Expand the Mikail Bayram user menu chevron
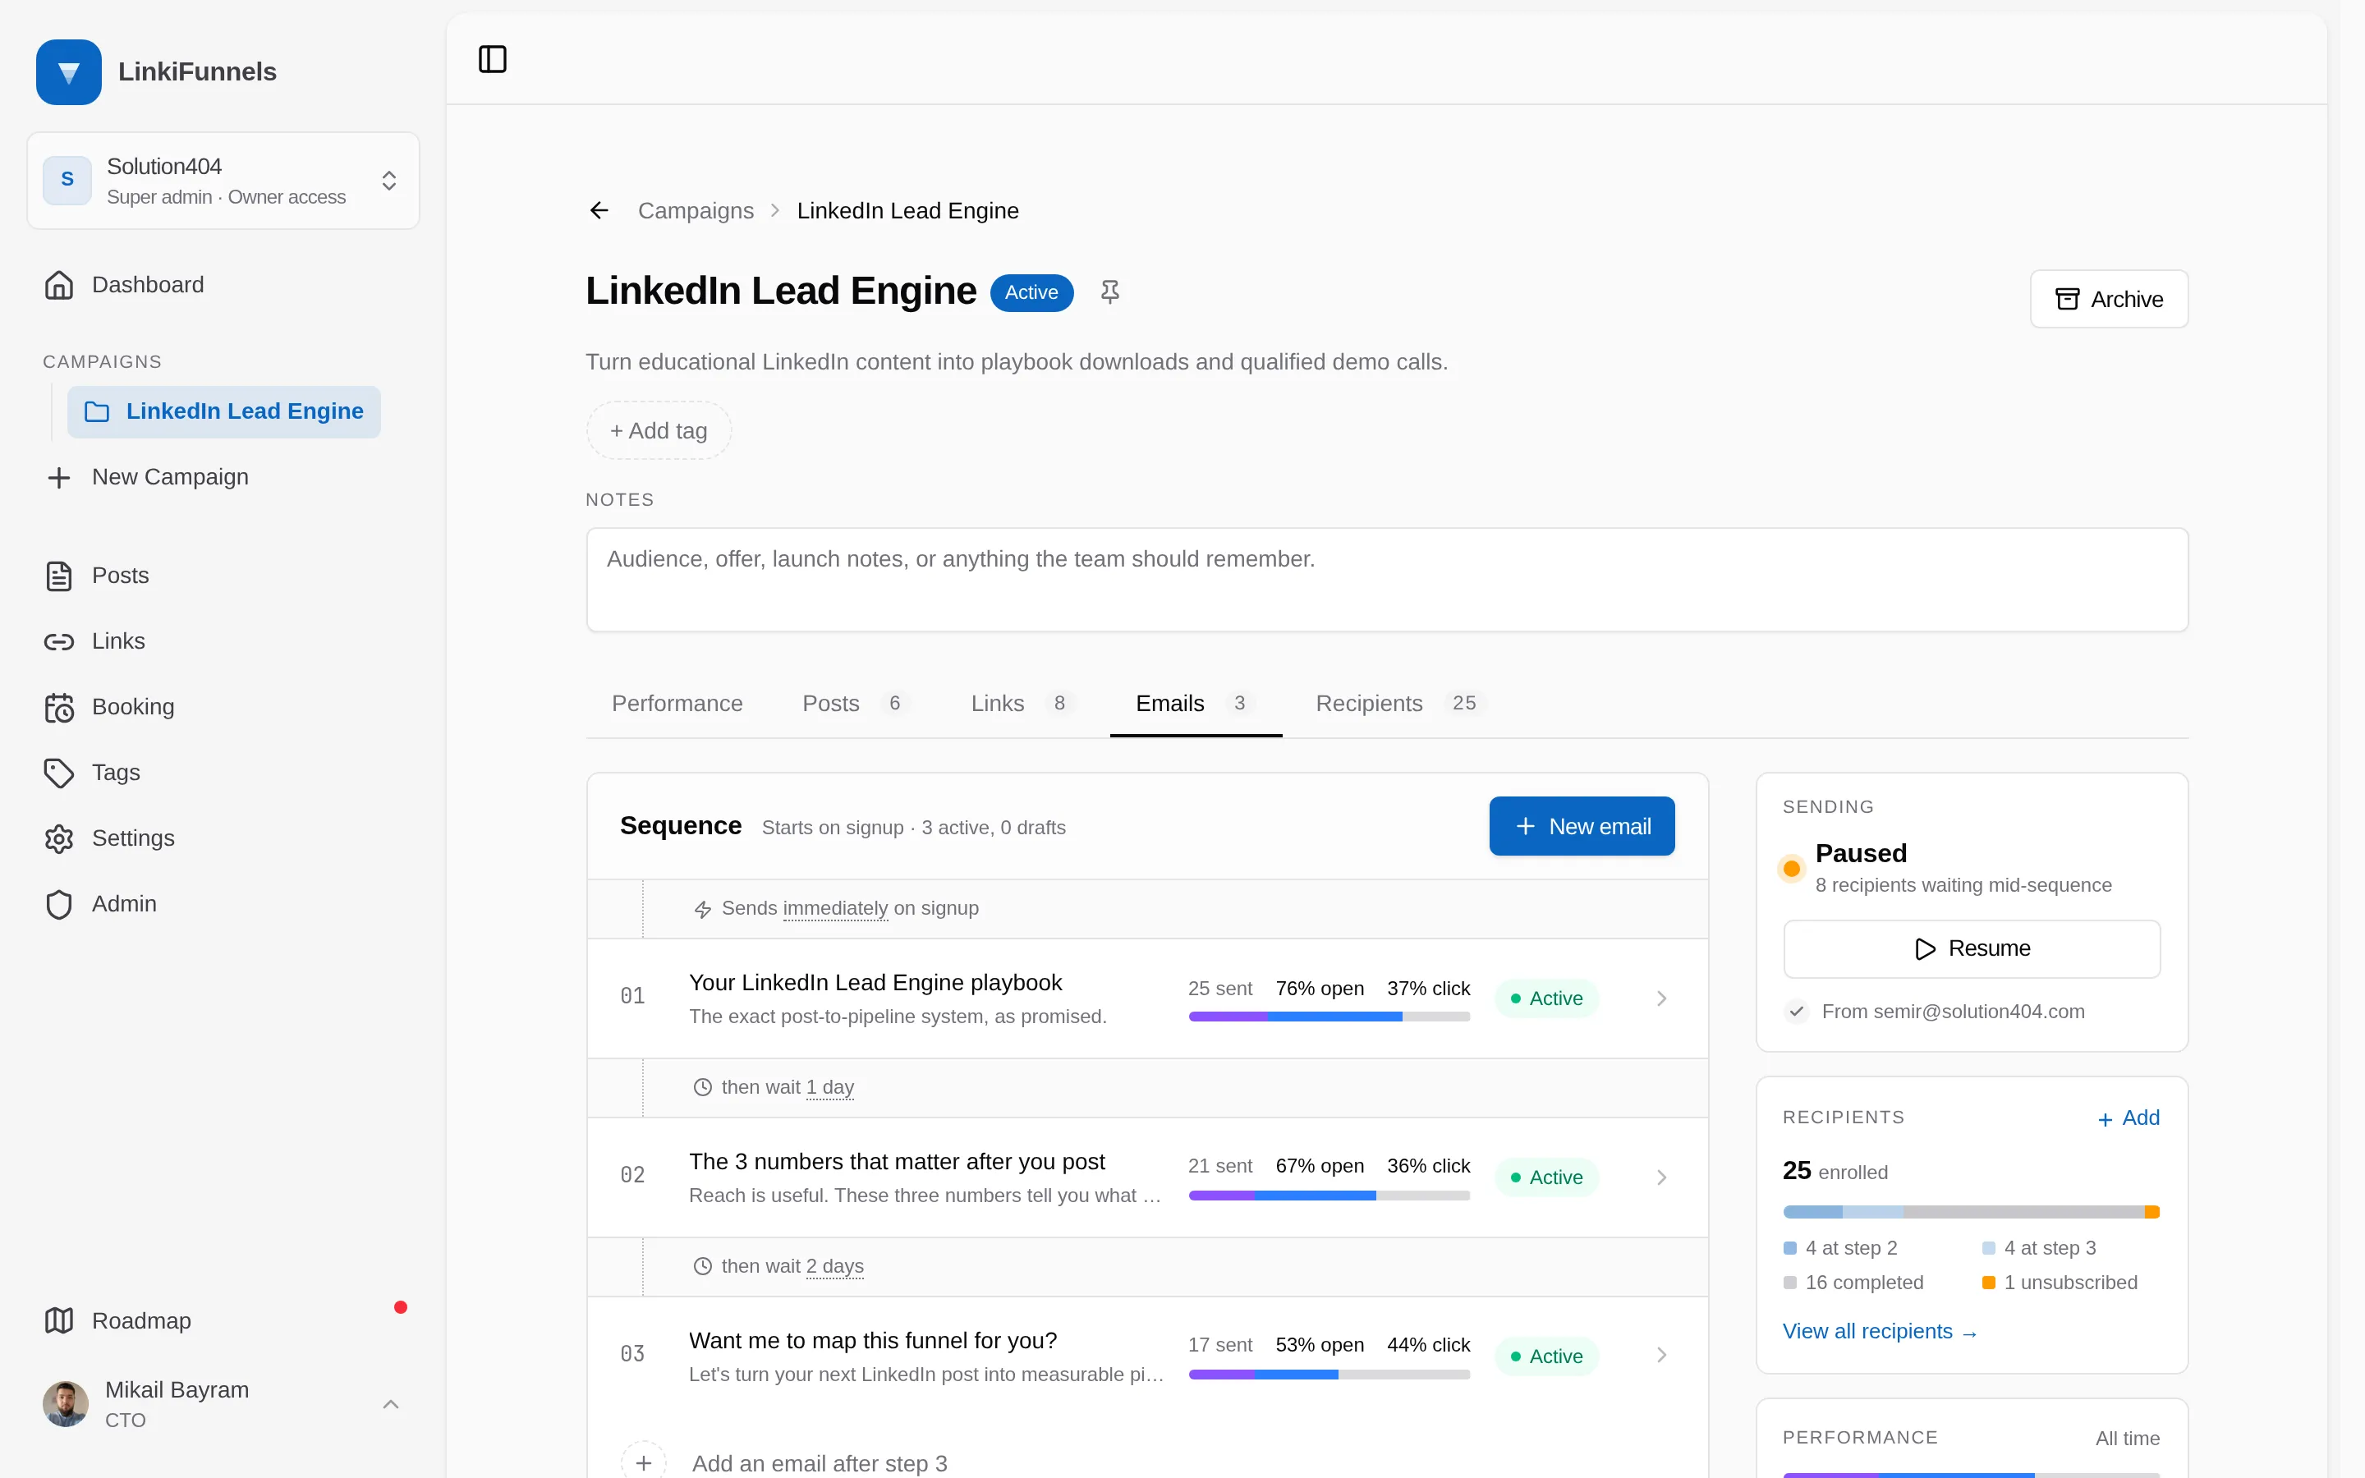The width and height of the screenshot is (2365, 1478). pyautogui.click(x=391, y=1405)
